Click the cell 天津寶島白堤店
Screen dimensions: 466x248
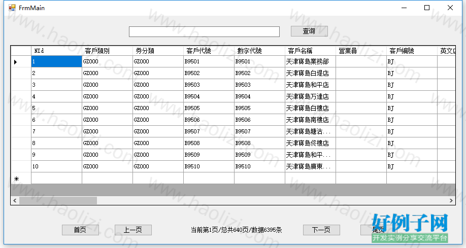[x=311, y=73]
